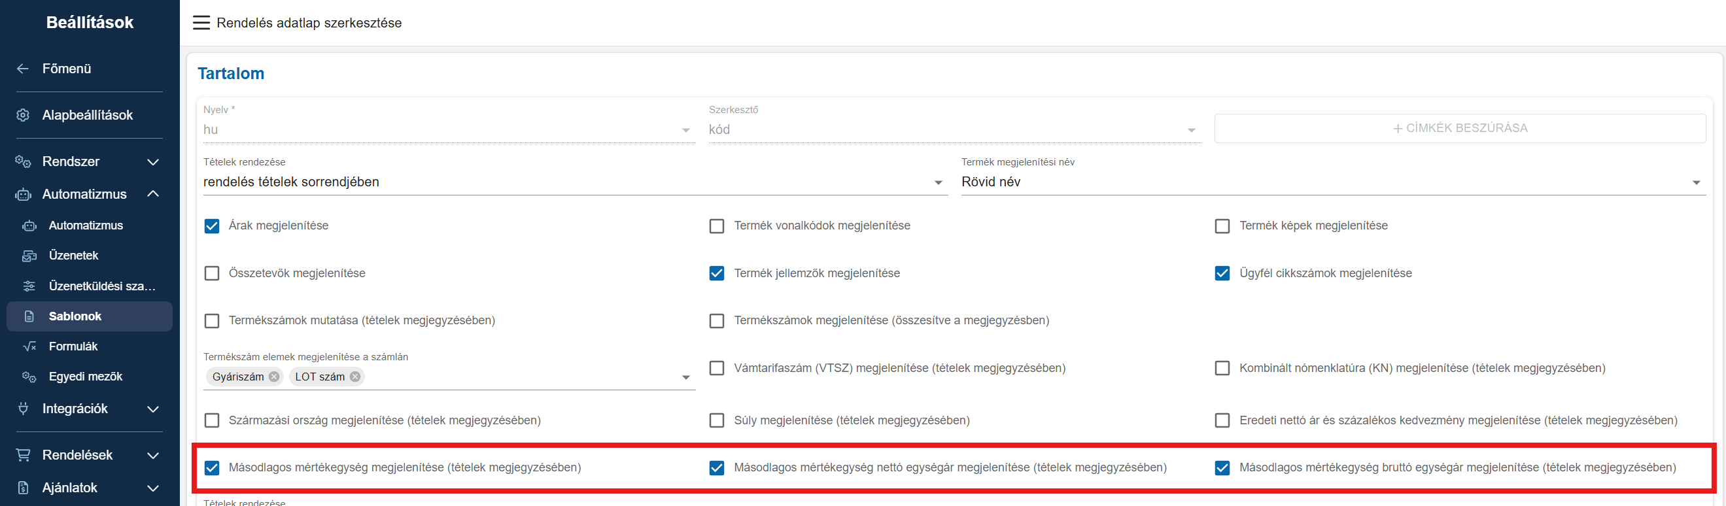Collapse the Automatizmus chevron

tap(153, 194)
